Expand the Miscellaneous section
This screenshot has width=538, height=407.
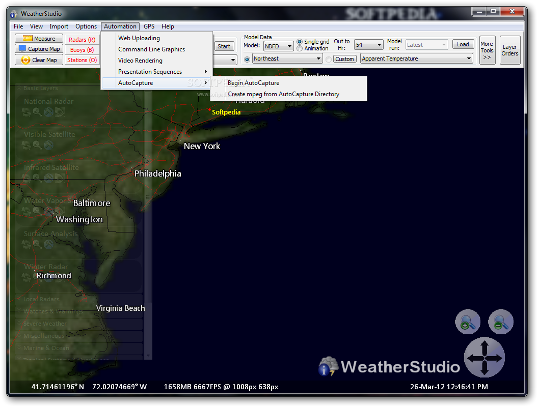pyautogui.click(x=19, y=336)
